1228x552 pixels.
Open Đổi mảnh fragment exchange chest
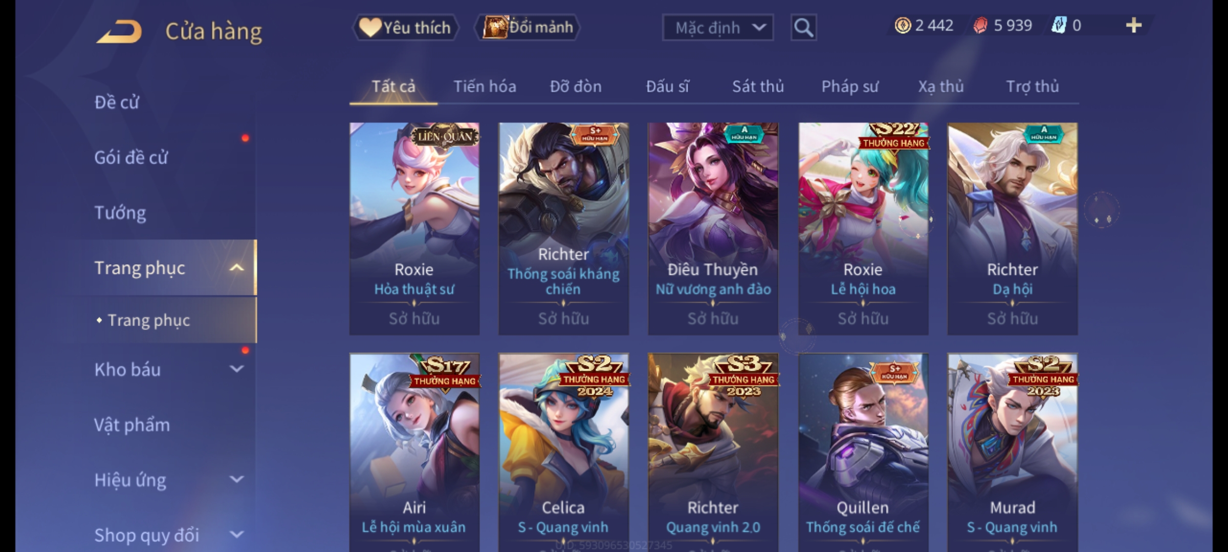[x=528, y=28]
